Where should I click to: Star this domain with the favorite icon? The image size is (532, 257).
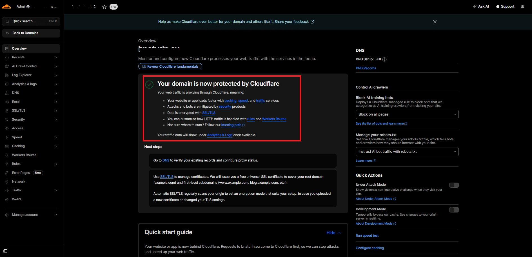104,7
